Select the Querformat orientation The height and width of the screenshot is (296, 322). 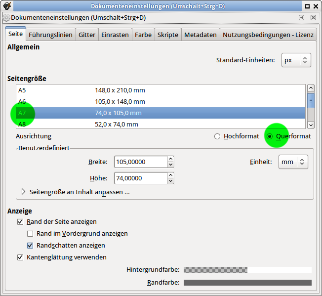tap(289, 136)
